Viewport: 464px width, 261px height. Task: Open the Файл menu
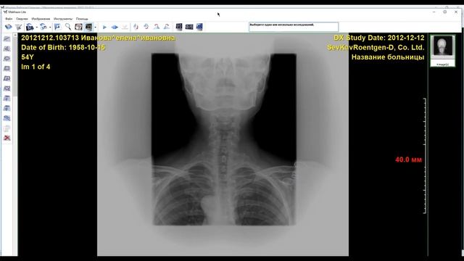pyautogui.click(x=9, y=19)
